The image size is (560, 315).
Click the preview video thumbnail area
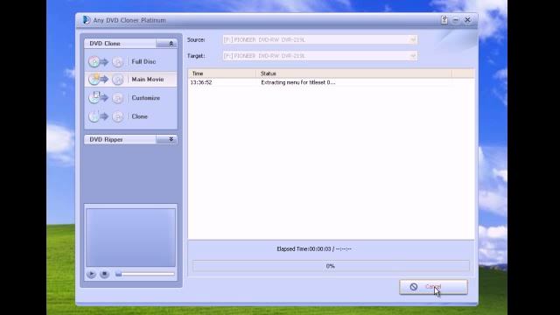[x=130, y=237]
